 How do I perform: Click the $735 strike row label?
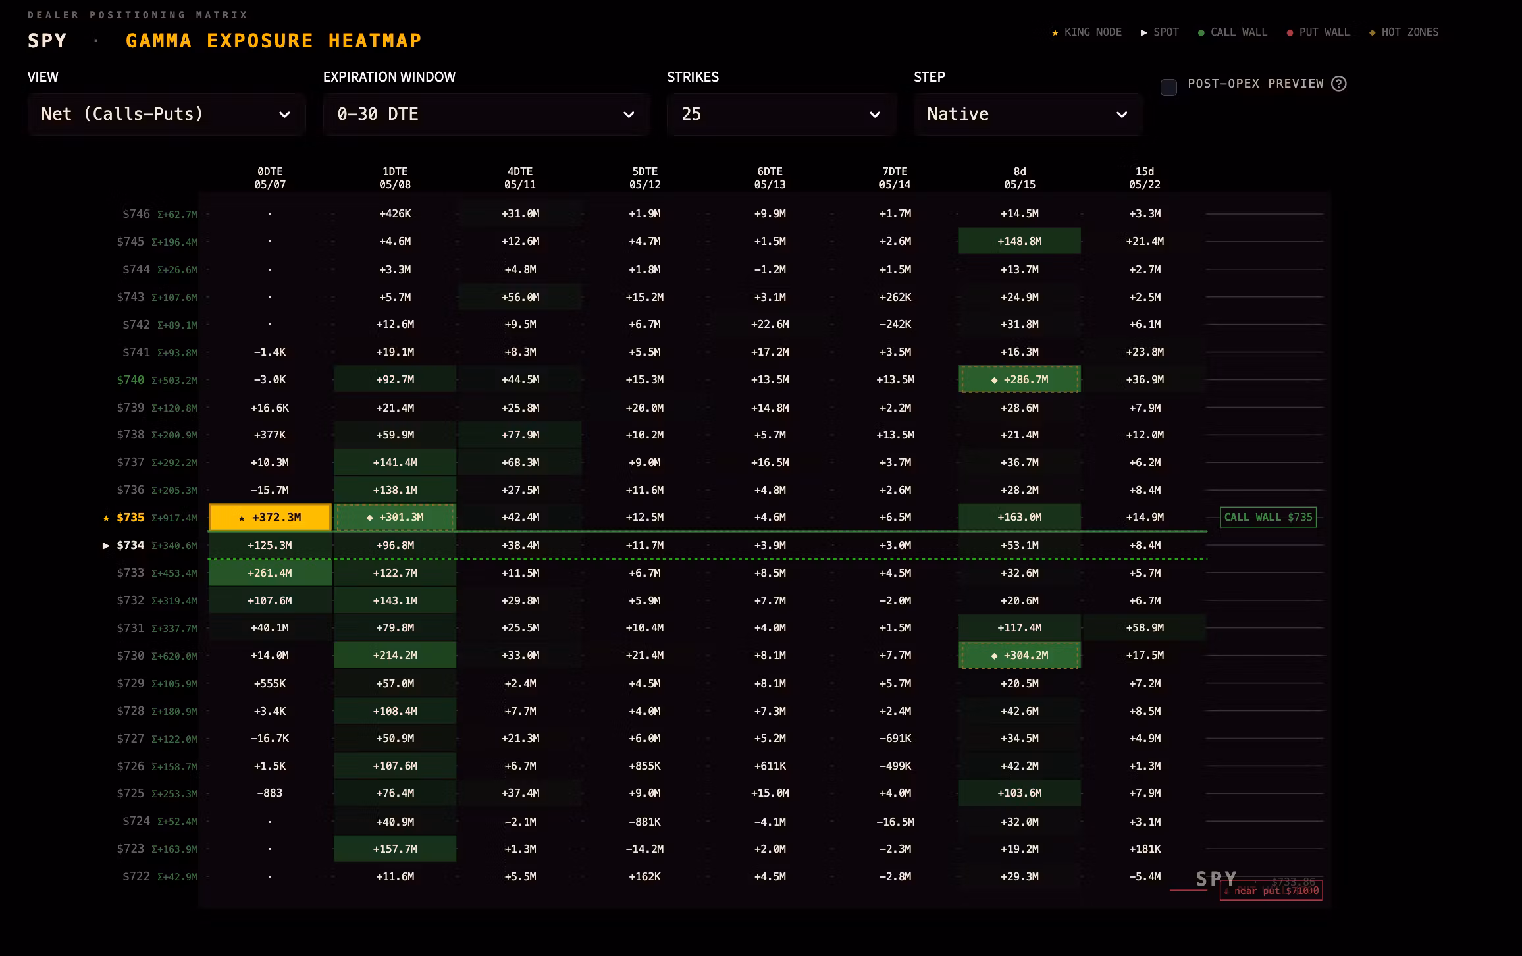[x=130, y=518]
